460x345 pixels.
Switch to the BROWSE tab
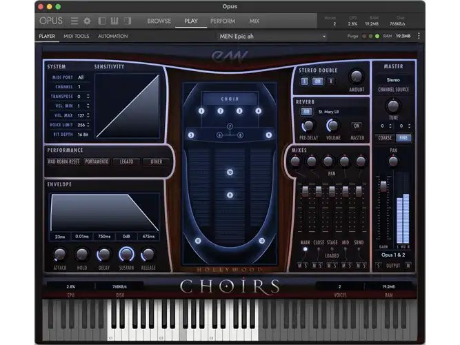coord(159,21)
